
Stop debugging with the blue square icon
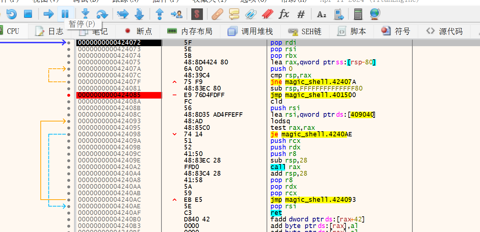point(28,14)
